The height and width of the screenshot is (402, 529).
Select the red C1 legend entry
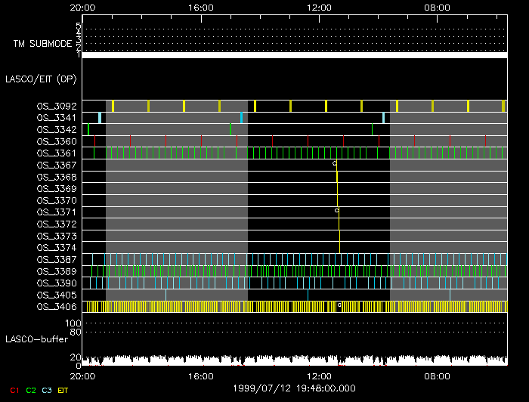coord(14,390)
